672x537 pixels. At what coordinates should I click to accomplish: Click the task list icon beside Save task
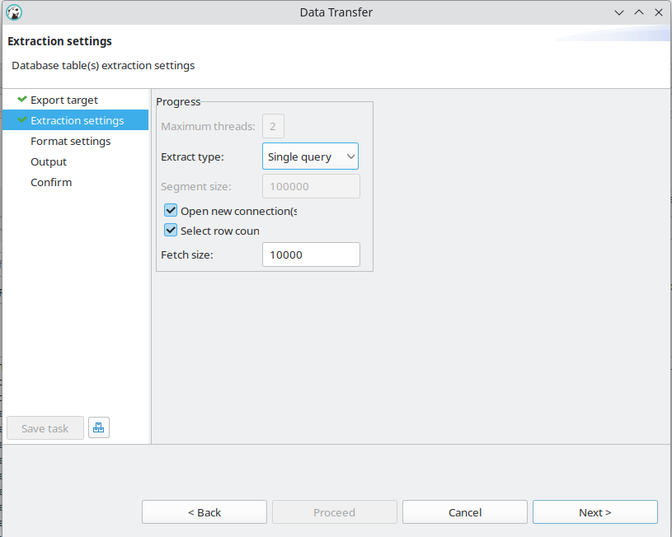(98, 427)
